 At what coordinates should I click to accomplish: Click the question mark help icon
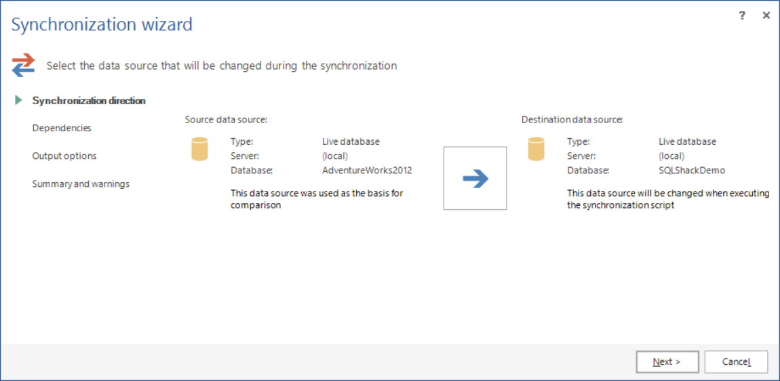pos(742,16)
